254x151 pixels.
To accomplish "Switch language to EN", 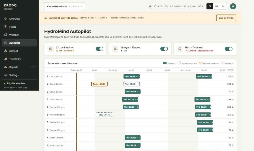I will click(x=210, y=6).
